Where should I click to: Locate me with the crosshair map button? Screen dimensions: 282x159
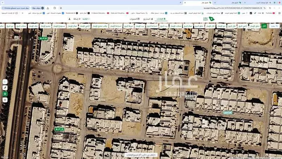[5, 100]
